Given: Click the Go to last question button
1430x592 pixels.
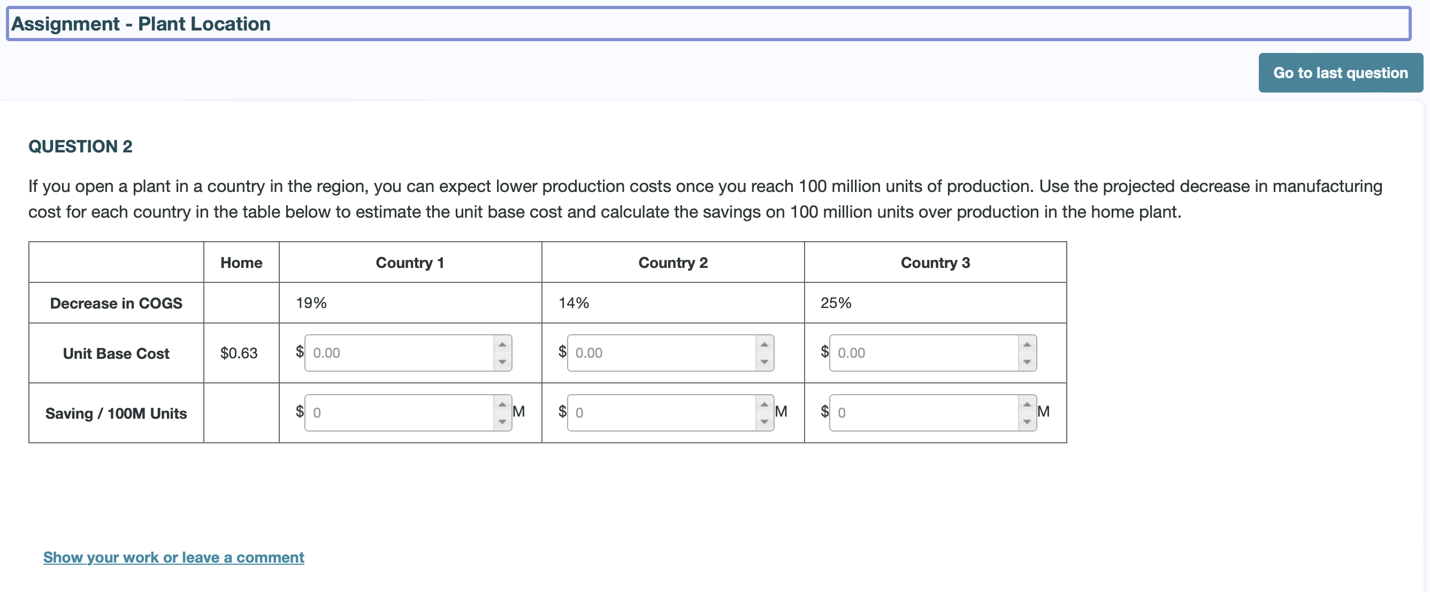Looking at the screenshot, I should 1341,72.
